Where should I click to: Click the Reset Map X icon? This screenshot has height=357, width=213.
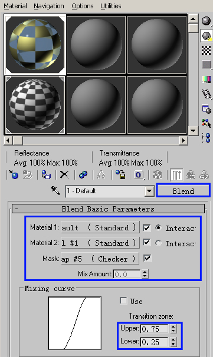coord(64,175)
